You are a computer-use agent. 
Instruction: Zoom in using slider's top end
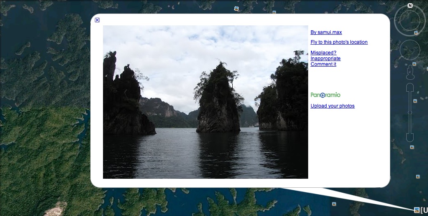(x=410, y=87)
